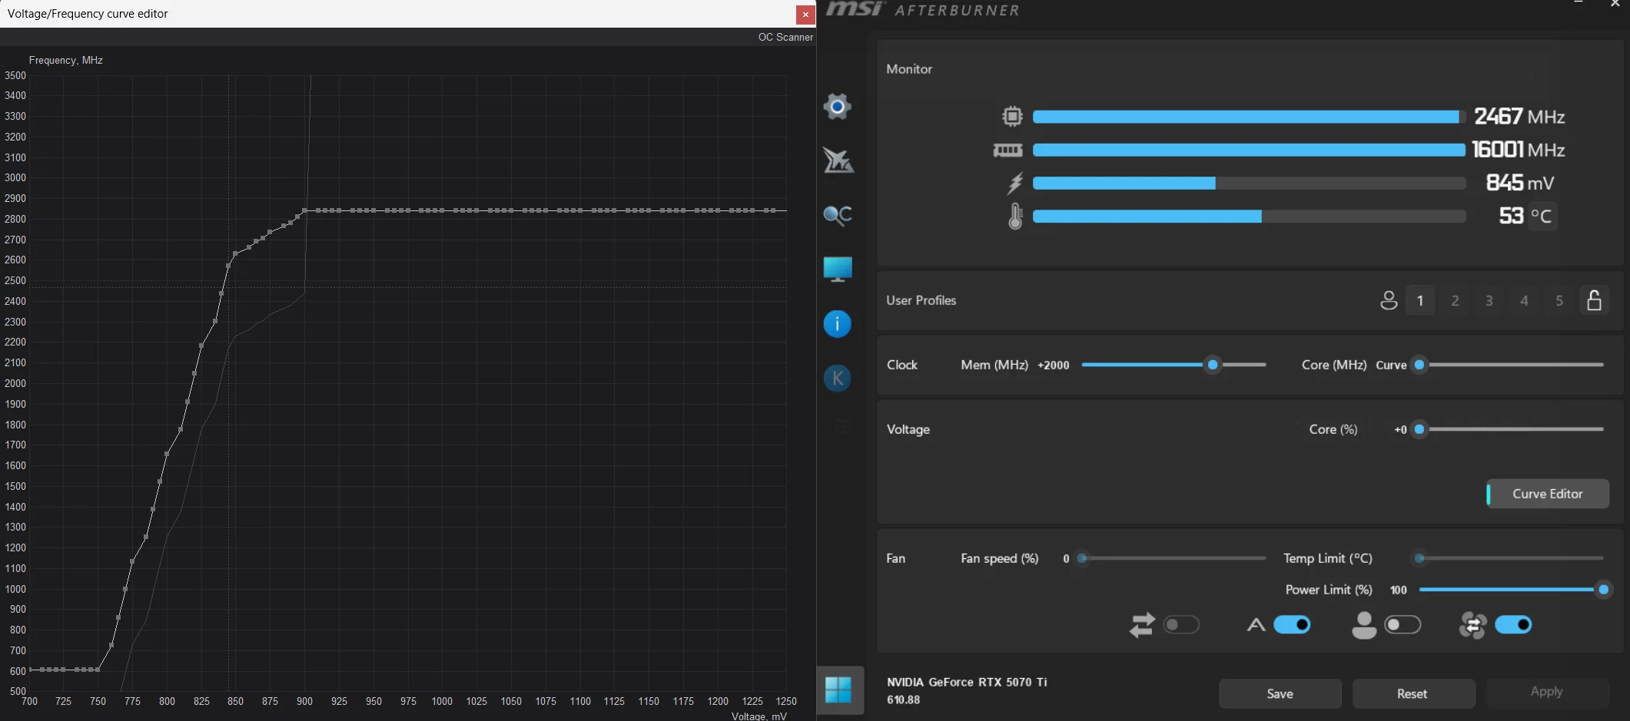Click the temperature thermometer icon

tap(1015, 216)
